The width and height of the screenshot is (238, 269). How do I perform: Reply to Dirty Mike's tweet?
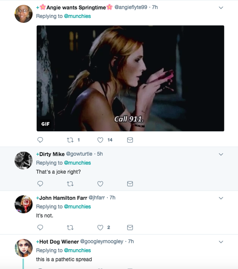[x=40, y=184]
